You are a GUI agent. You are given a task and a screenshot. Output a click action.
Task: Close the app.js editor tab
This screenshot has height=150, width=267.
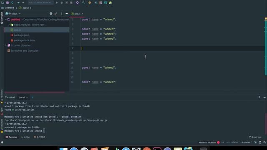coord(83,14)
